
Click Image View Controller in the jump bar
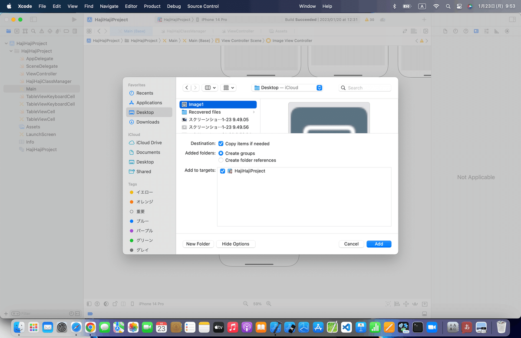pyautogui.click(x=289, y=40)
